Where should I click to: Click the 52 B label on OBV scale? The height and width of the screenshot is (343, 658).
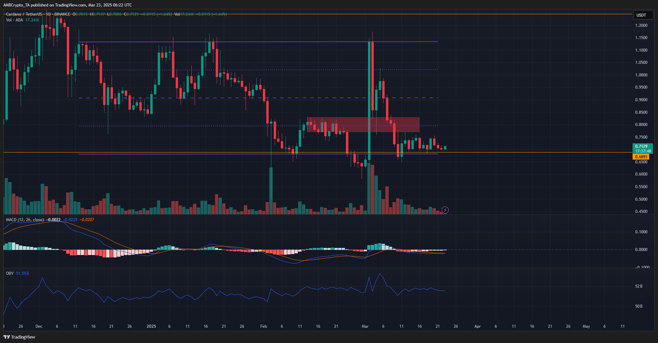pyautogui.click(x=639, y=286)
